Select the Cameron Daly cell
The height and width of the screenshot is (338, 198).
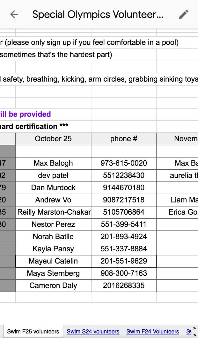pyautogui.click(x=53, y=285)
